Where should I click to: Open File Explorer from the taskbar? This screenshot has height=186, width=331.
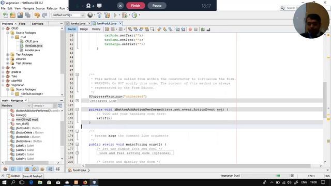point(40,182)
